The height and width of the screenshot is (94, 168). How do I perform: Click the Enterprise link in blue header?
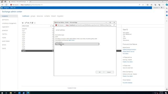coord(6,8)
